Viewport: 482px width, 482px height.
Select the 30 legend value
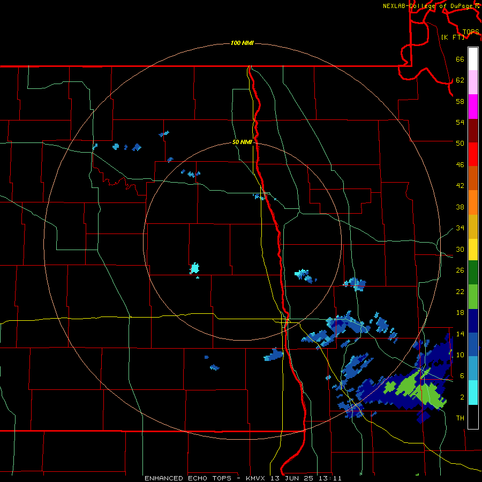coord(460,249)
